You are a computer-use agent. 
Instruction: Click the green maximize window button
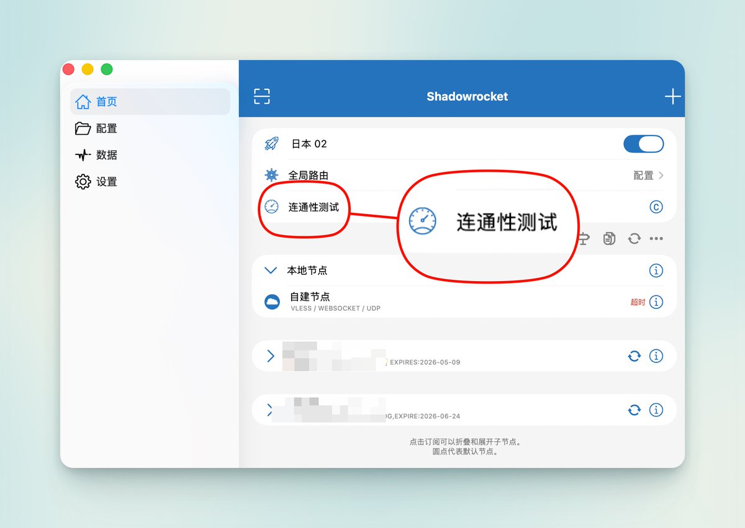(107, 69)
